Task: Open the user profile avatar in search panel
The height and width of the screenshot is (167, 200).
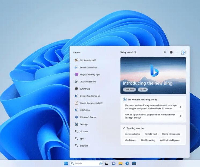Action: [x=171, y=52]
